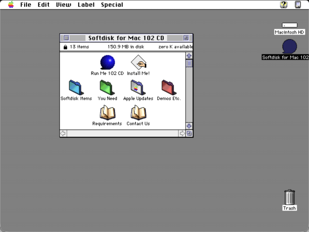Image resolution: width=309 pixels, height=232 pixels.
Task: Click the lock icon in window header
Action: (x=66, y=47)
